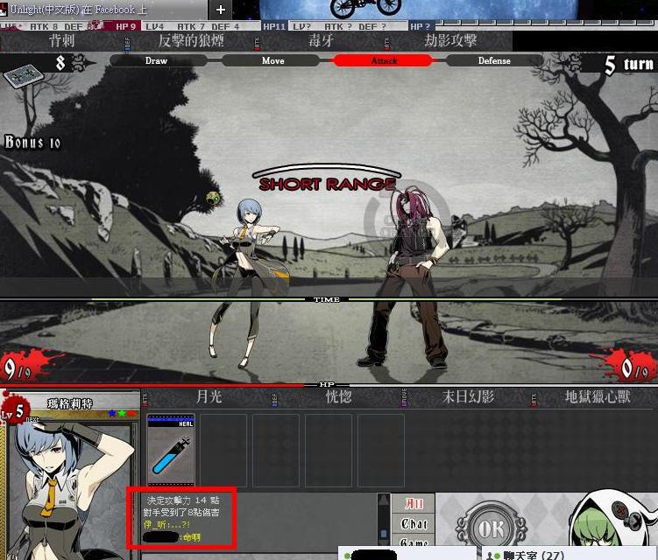Open new browser tab with plus button
The image size is (658, 560).
221,10
